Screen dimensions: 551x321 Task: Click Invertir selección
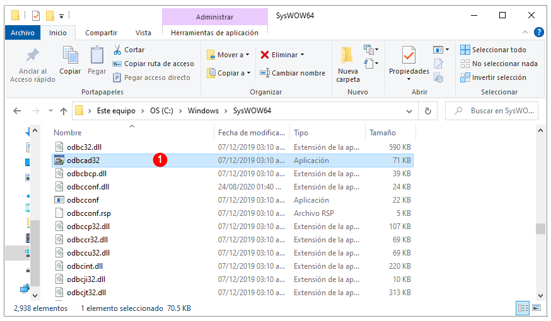[494, 77]
